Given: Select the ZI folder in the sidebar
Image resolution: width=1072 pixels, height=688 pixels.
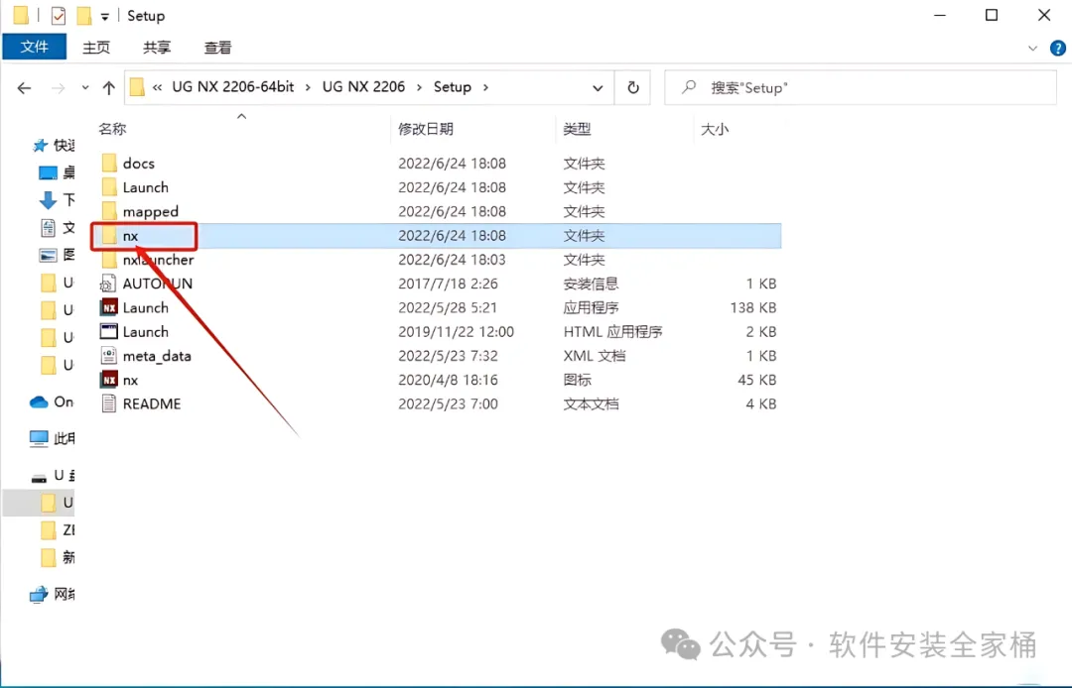Looking at the screenshot, I should [x=58, y=529].
